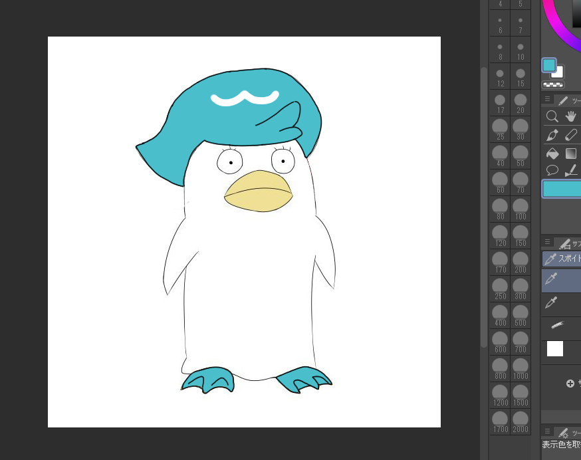Choose brush size 1500
Screen dimensions: 581x460
[x=521, y=396]
